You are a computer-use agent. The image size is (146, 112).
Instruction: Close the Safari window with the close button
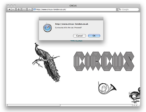pyautogui.click(x=8, y=6)
